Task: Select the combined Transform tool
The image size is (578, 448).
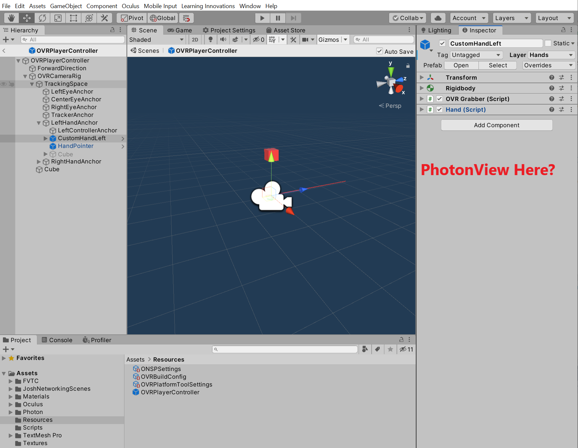Action: (x=89, y=18)
